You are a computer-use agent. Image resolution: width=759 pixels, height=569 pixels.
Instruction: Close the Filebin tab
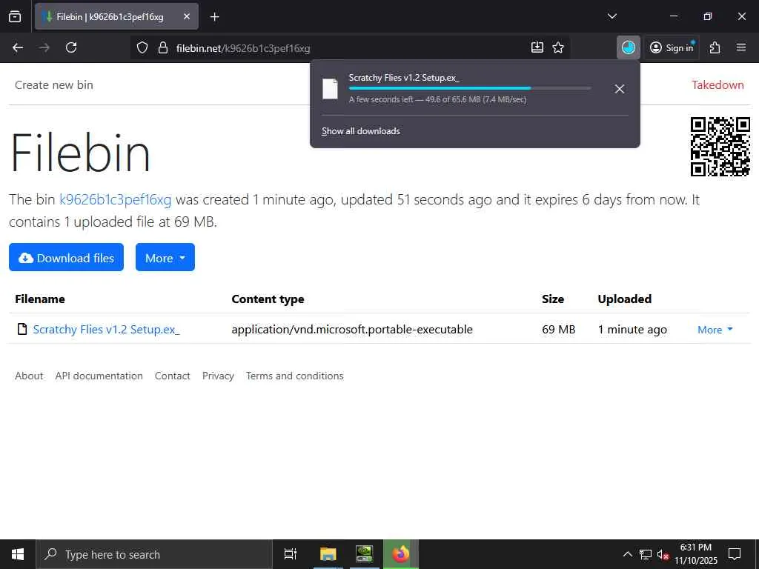[187, 16]
